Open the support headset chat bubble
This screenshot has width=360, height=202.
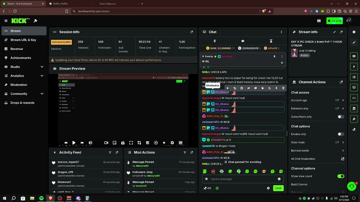point(352,186)
